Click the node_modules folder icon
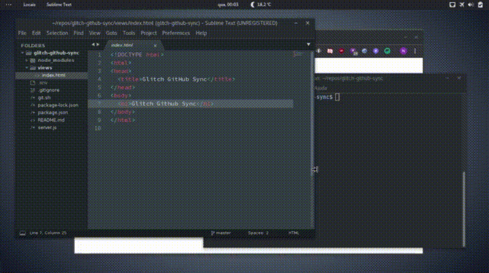Image resolution: width=489 pixels, height=273 pixels. pyautogui.click(x=33, y=61)
